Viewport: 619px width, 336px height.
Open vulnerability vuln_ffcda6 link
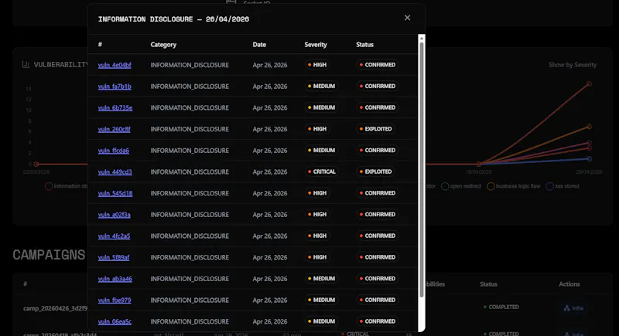coord(113,151)
